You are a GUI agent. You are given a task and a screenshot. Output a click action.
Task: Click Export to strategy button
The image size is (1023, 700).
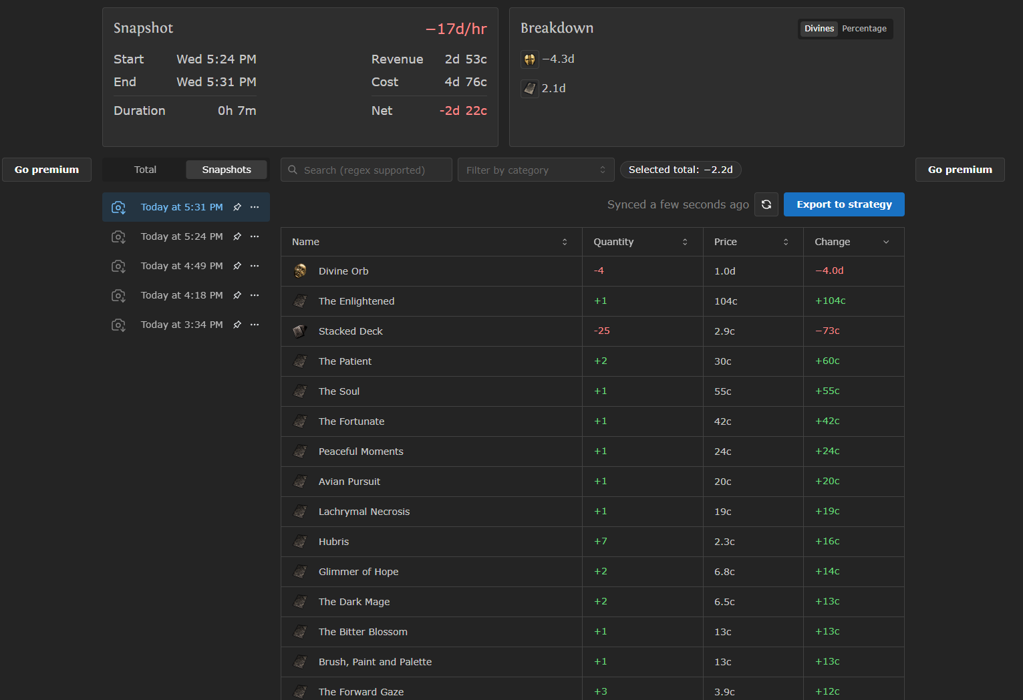844,204
